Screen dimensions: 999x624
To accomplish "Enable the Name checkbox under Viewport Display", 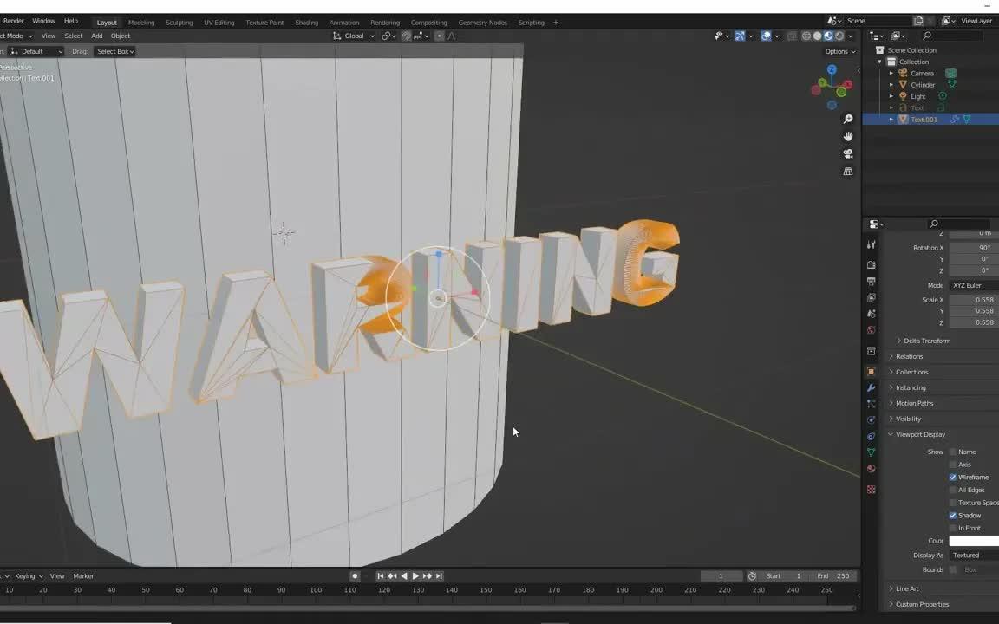I will pos(953,452).
